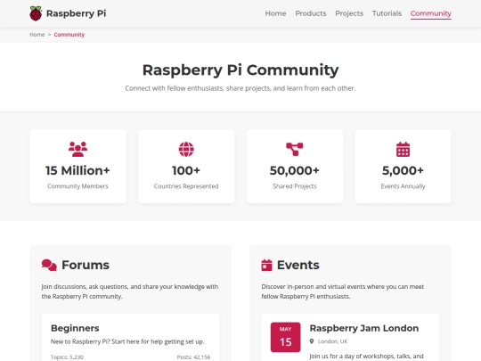Click the Forums chat bubbles icon
This screenshot has width=481, height=361.
49,266
